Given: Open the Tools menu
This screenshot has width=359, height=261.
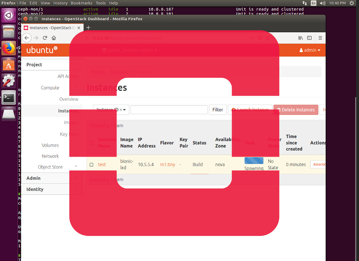Looking at the screenshot, I should [101, 3].
